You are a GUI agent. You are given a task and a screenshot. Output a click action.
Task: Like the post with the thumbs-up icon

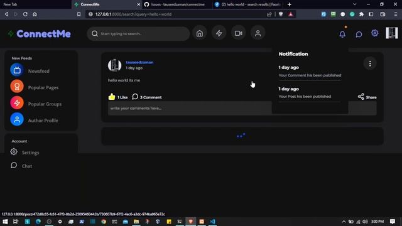[112, 97]
